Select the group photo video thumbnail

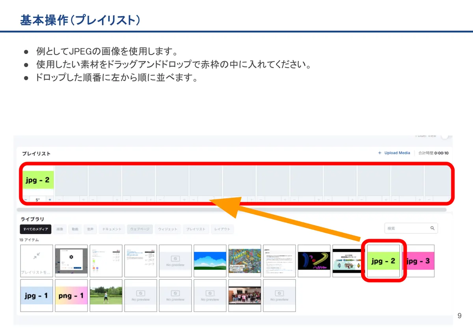(245, 295)
